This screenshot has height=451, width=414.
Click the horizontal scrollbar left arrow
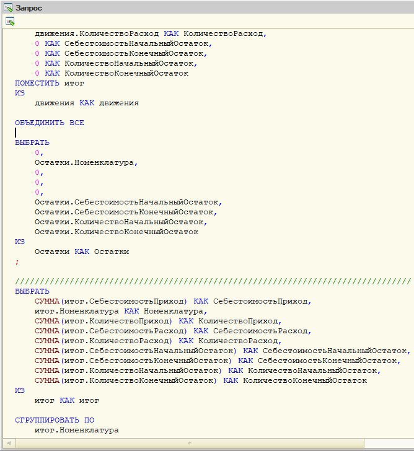9,443
